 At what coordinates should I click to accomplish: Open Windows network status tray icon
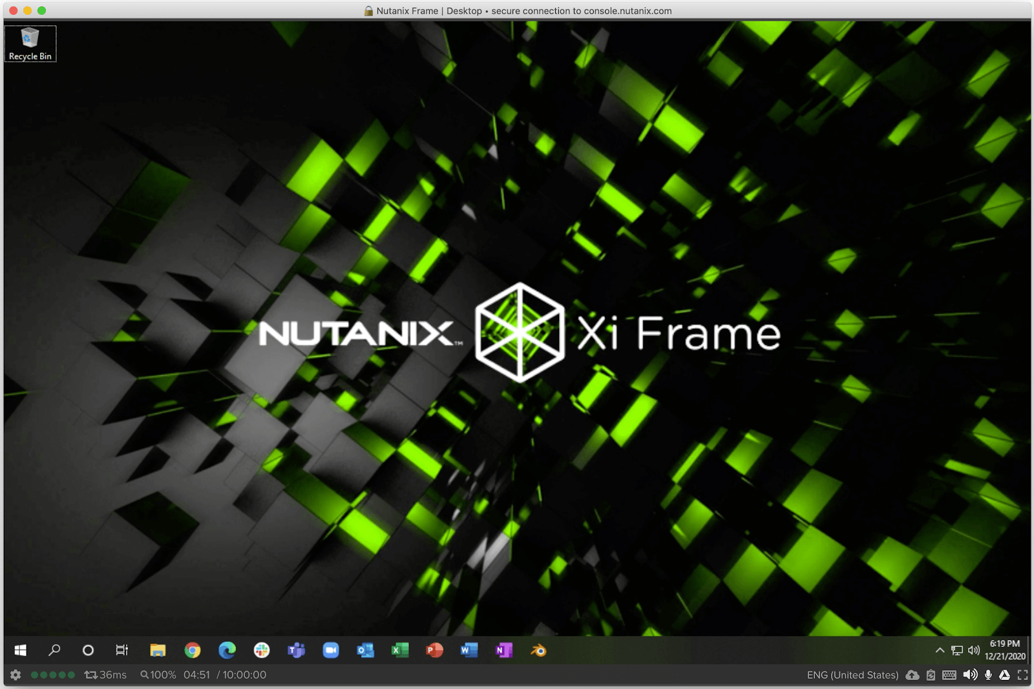click(x=957, y=650)
